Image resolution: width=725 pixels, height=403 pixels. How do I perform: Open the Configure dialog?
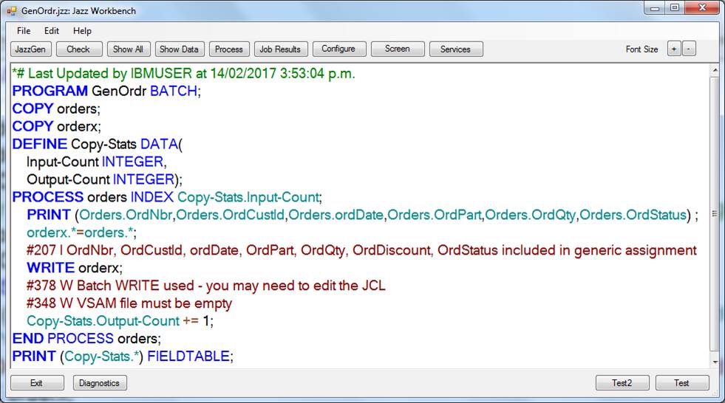pyautogui.click(x=339, y=49)
